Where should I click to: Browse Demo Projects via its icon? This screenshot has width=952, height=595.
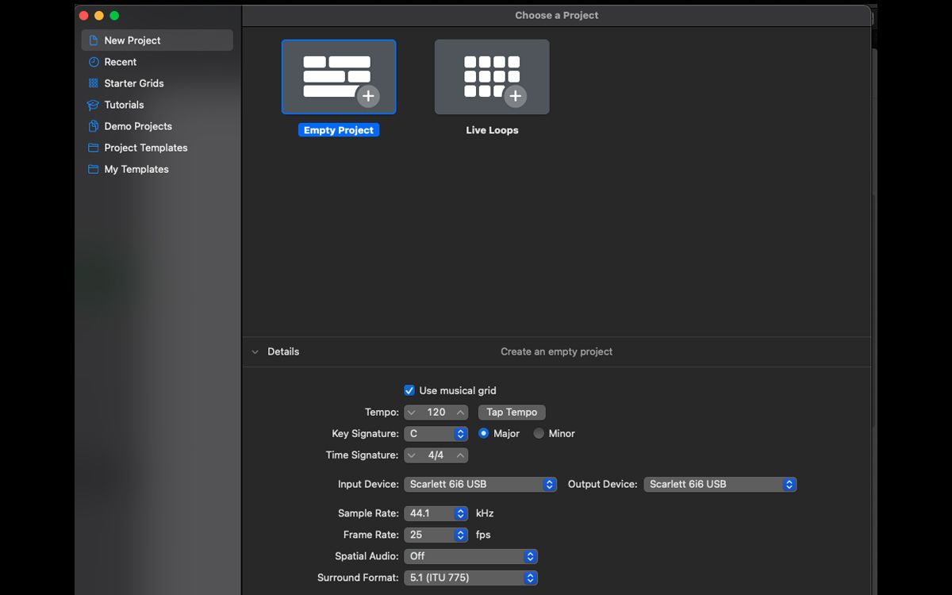coord(93,125)
